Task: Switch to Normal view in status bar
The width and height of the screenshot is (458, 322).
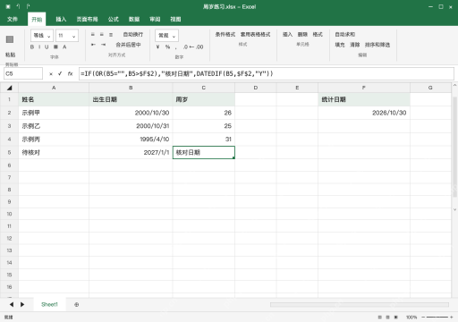Action: 379,318
